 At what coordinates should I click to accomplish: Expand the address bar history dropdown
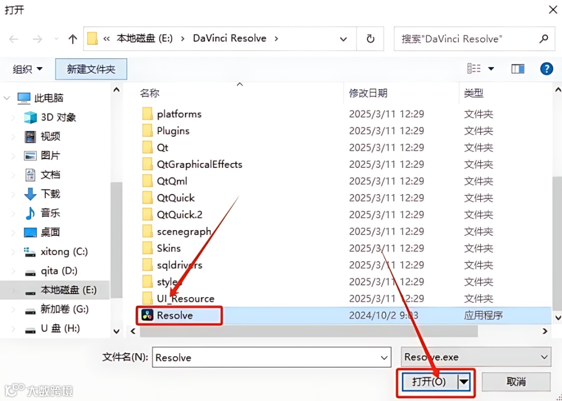point(343,39)
